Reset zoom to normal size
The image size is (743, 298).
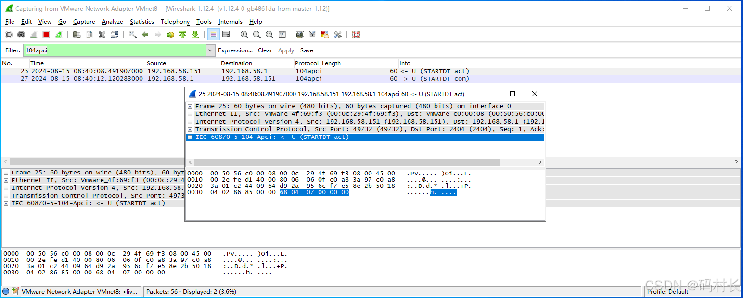pyautogui.click(x=269, y=35)
